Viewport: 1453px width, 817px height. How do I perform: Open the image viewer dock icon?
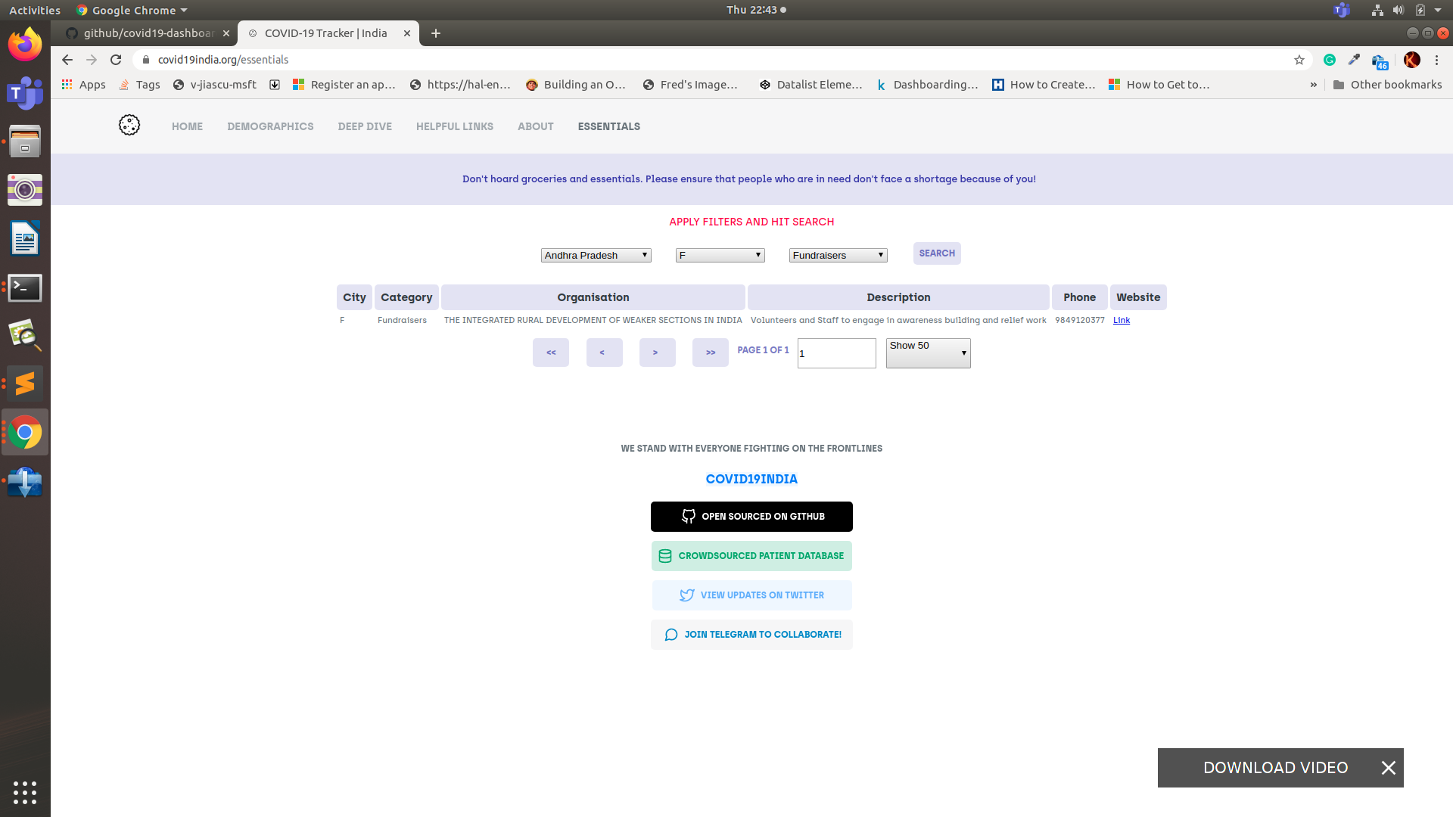[x=25, y=335]
